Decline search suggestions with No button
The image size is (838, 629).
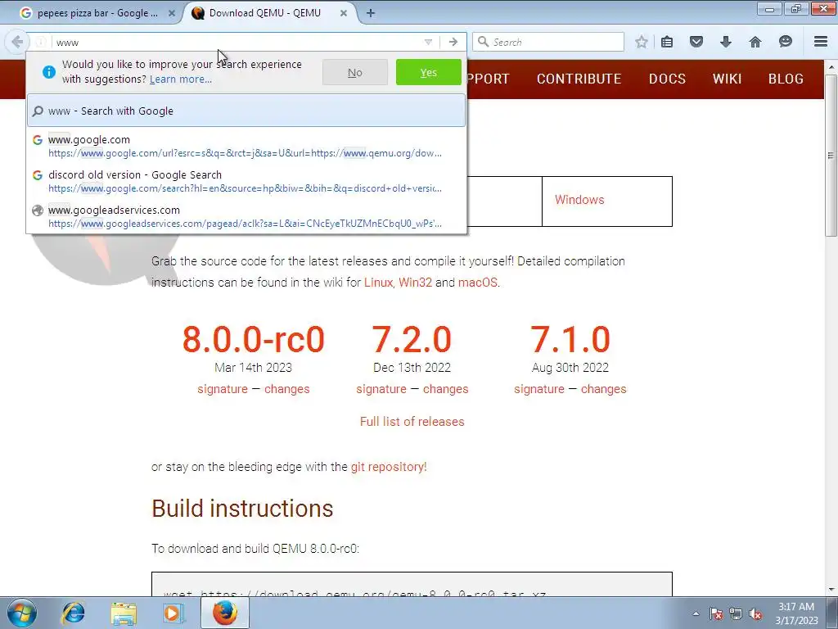355,72
